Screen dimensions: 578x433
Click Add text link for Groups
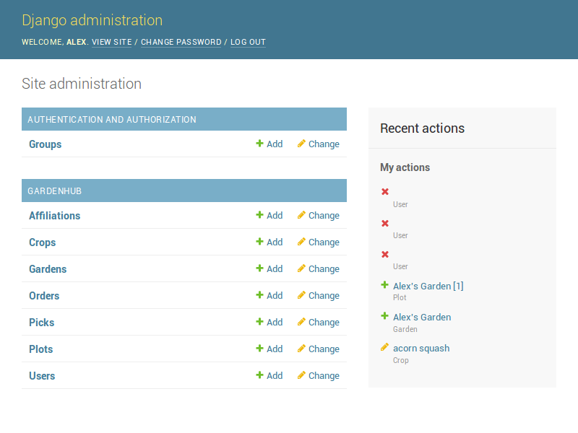point(275,144)
